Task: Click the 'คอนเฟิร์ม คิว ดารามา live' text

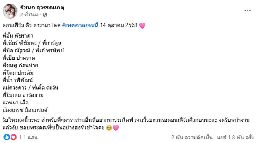Action: 31,25
